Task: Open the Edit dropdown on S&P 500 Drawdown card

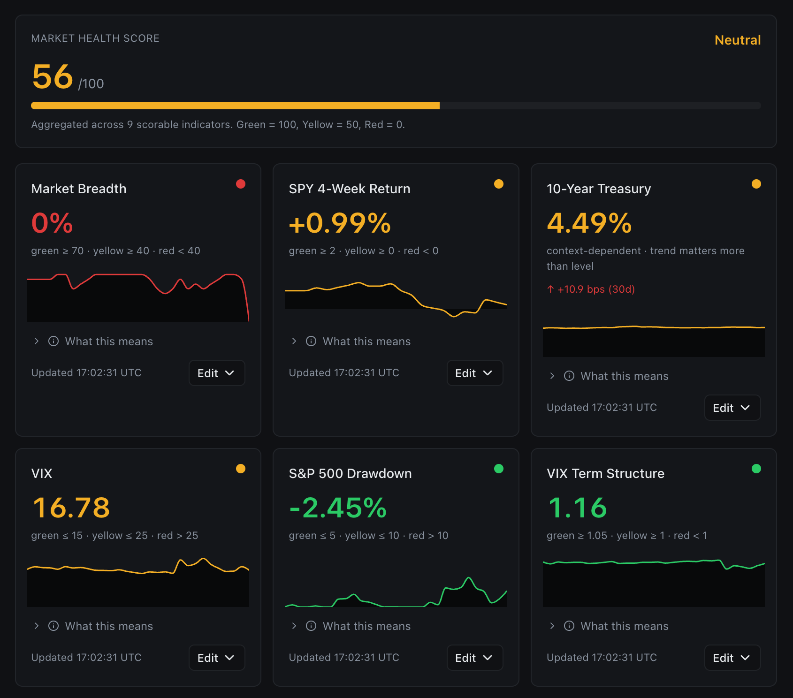Action: click(x=475, y=658)
